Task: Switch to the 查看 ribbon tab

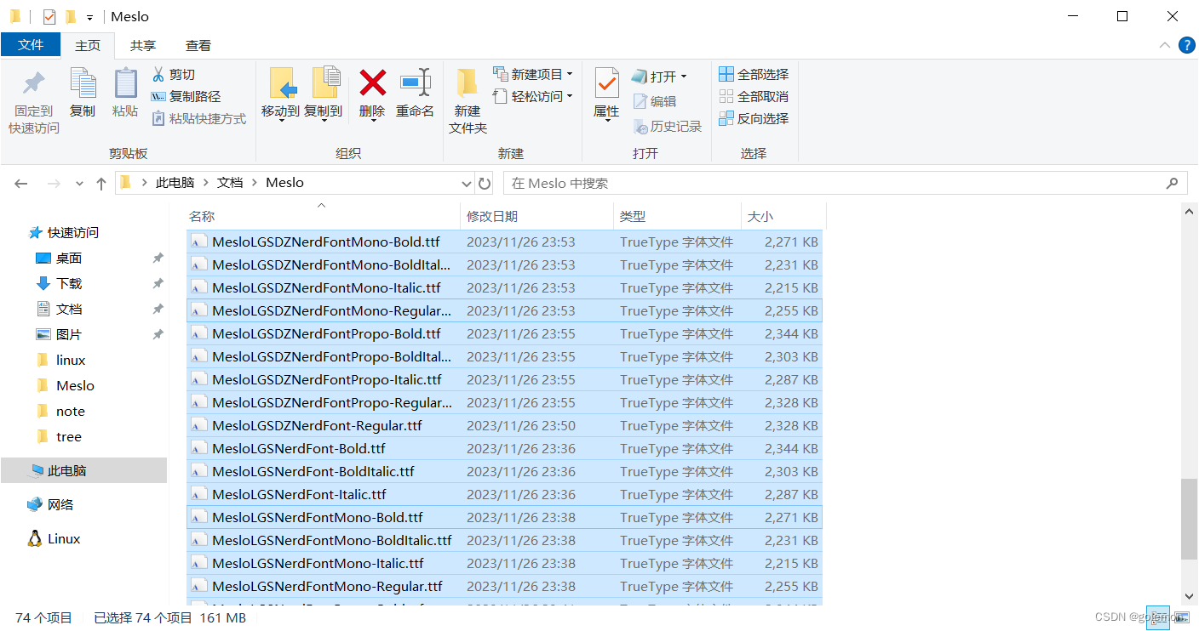Action: point(198,45)
